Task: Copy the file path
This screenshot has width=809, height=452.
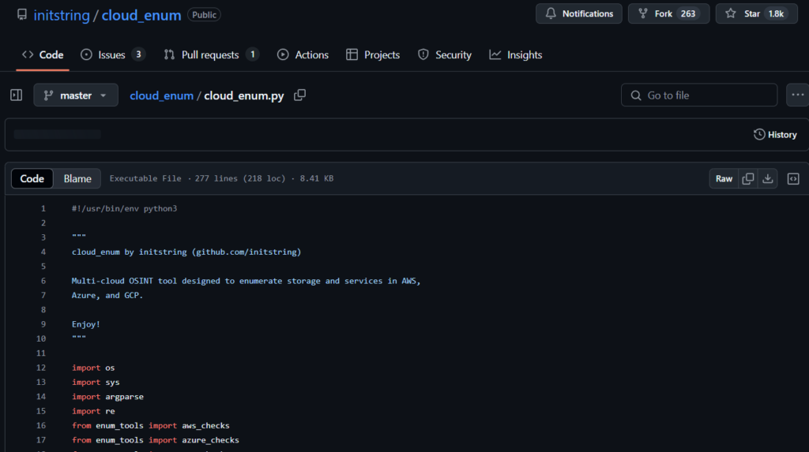Action: click(299, 95)
